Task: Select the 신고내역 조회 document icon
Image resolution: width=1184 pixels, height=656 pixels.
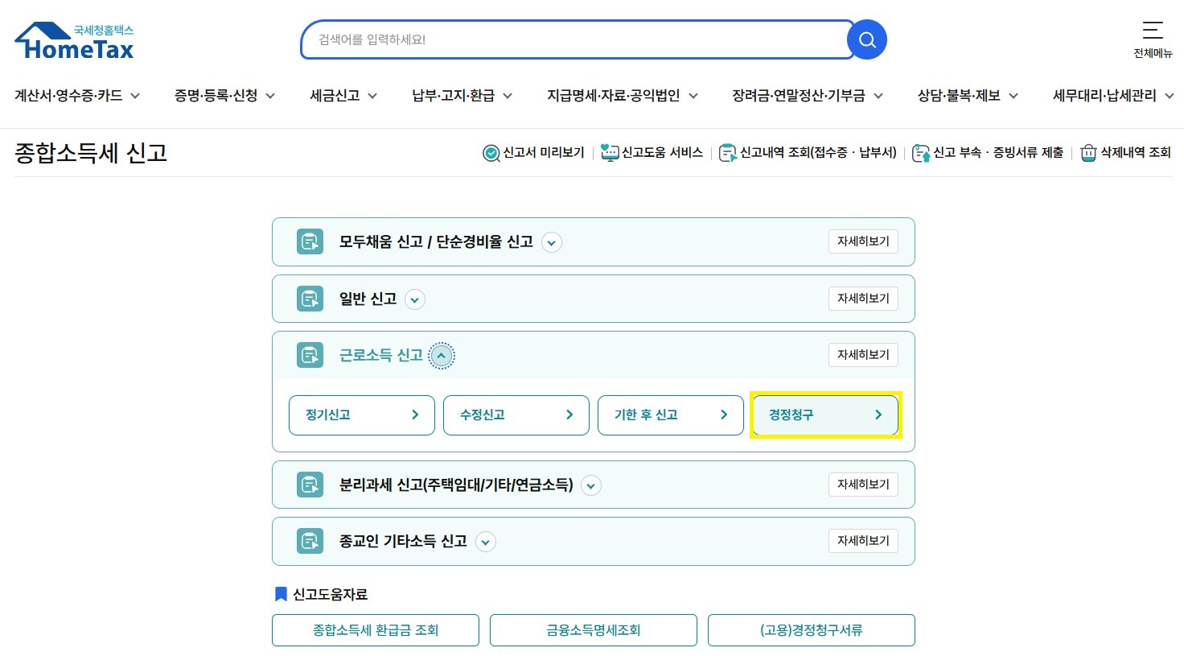Action: [727, 152]
